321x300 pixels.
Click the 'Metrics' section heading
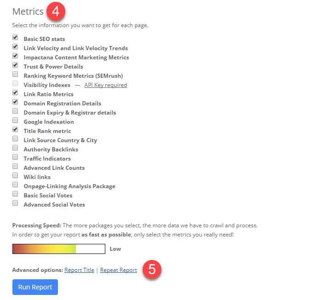28,12
